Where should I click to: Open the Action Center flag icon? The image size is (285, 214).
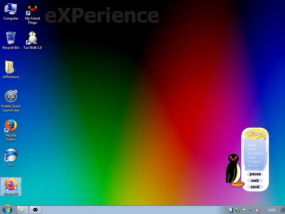click(244, 210)
